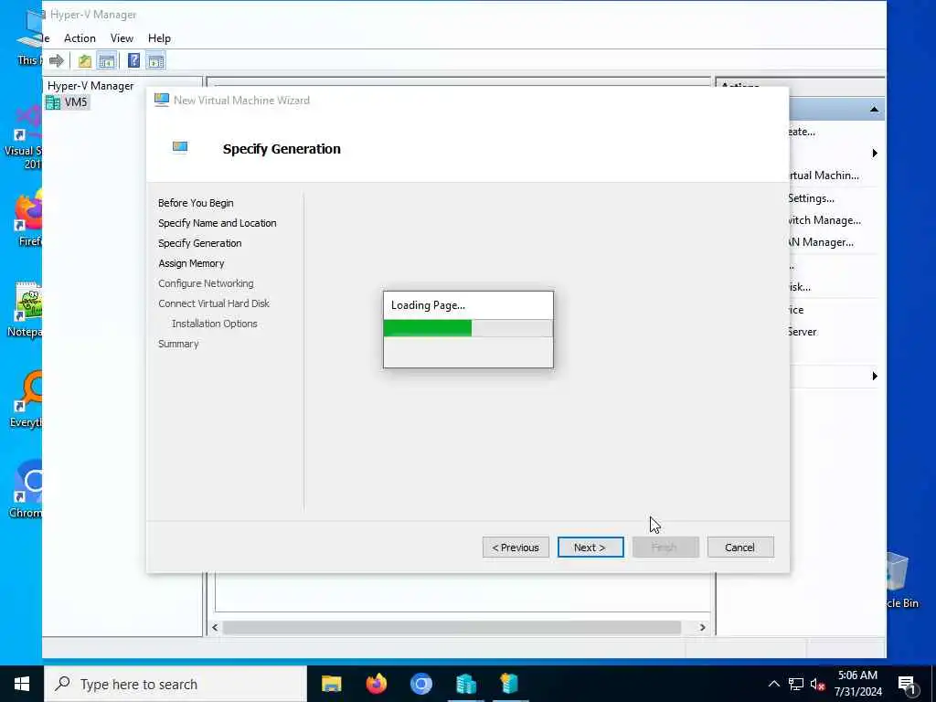Cancel the New Virtual Machine Wizard

point(740,548)
